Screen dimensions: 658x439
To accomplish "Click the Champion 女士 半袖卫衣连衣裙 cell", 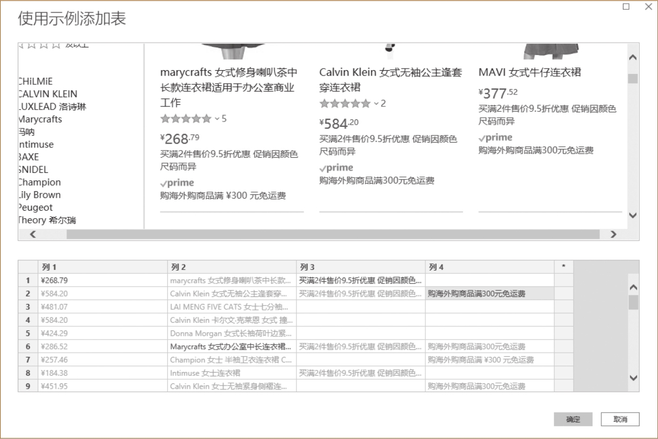I will 232,360.
